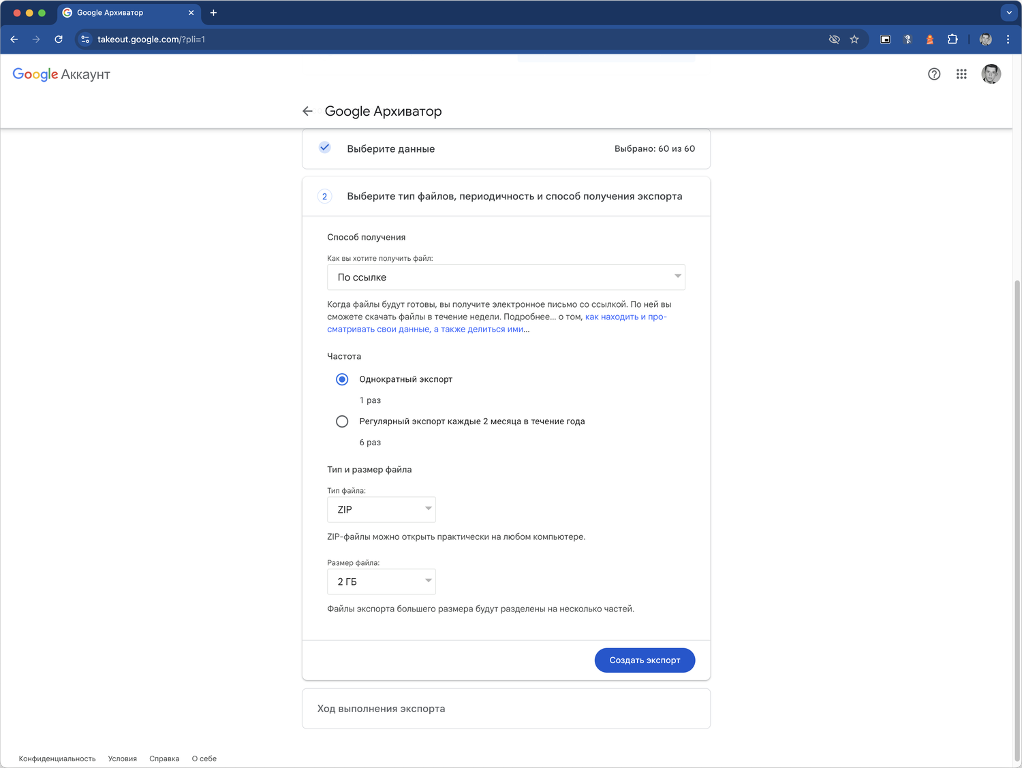Screen dimensions: 1022x768
Task: Click the address bar URL takeout.google.com
Action: pos(151,39)
